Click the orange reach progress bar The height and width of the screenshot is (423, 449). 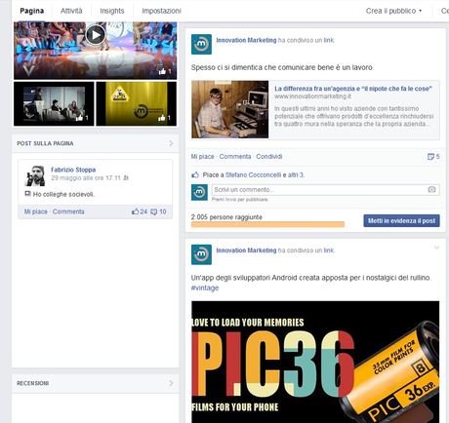click(x=267, y=224)
